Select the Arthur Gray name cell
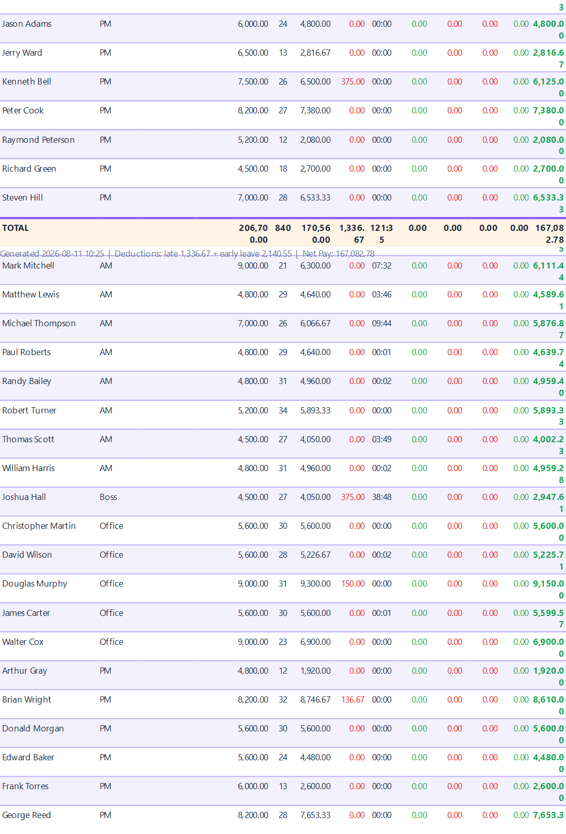566x834 pixels. coord(25,671)
